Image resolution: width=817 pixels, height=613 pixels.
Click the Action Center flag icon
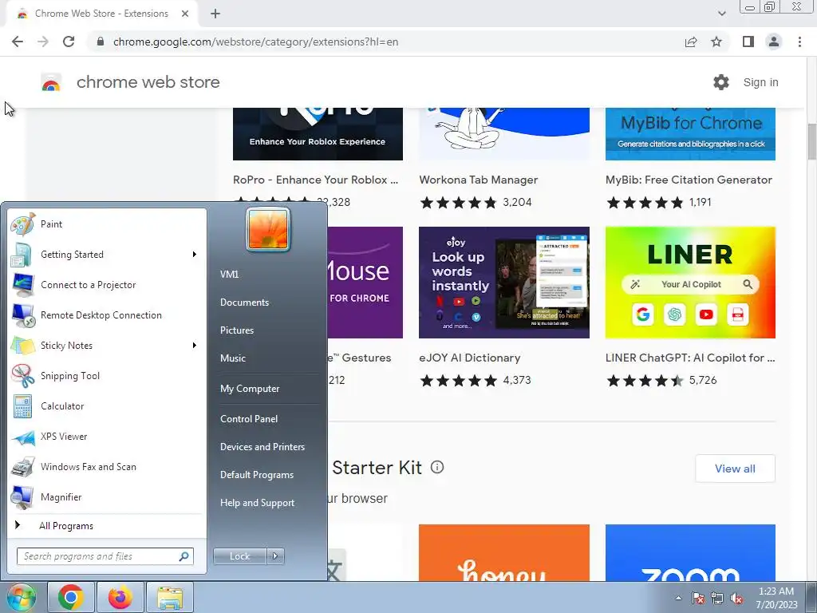(x=697, y=599)
